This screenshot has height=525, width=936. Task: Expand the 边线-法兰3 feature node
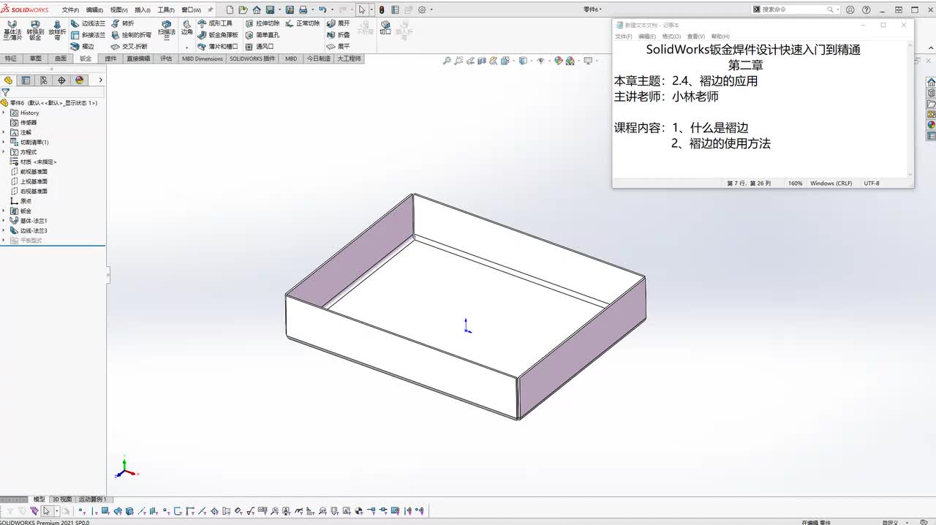tap(4, 230)
